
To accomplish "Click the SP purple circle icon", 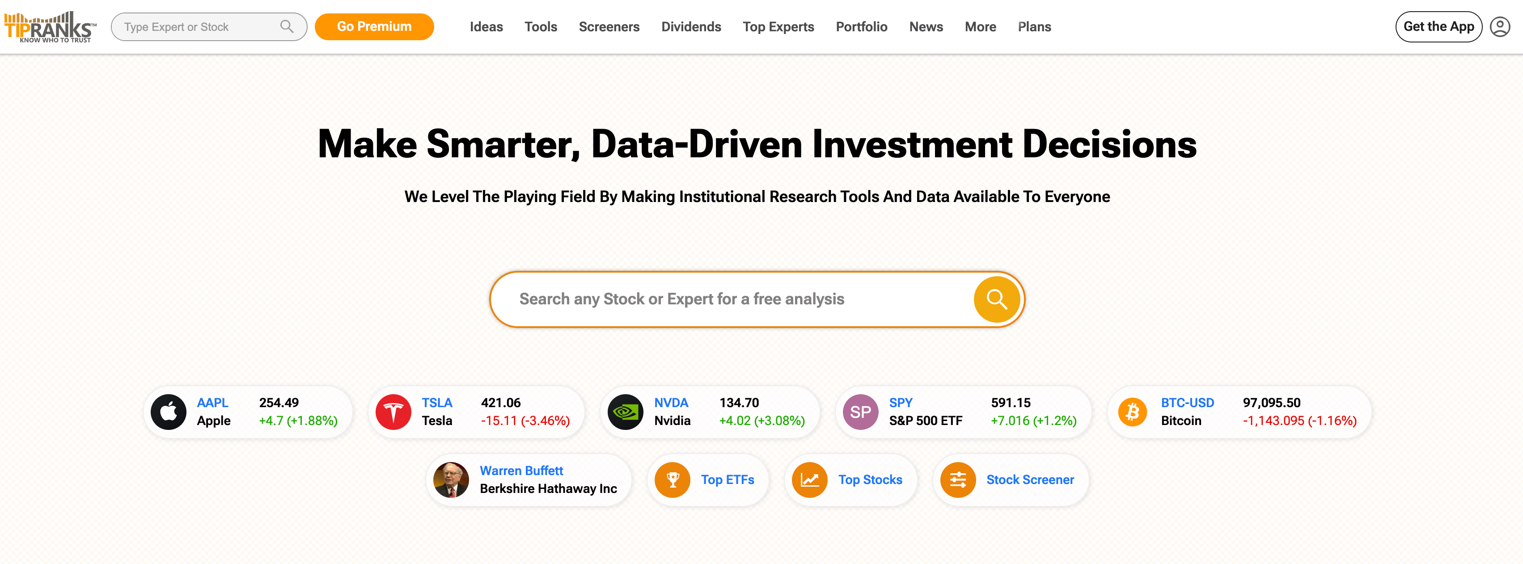I will tap(861, 412).
